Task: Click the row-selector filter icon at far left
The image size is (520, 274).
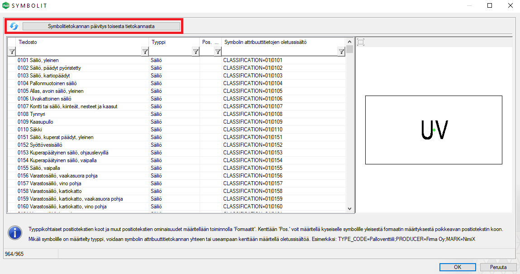Action: pos(11,52)
